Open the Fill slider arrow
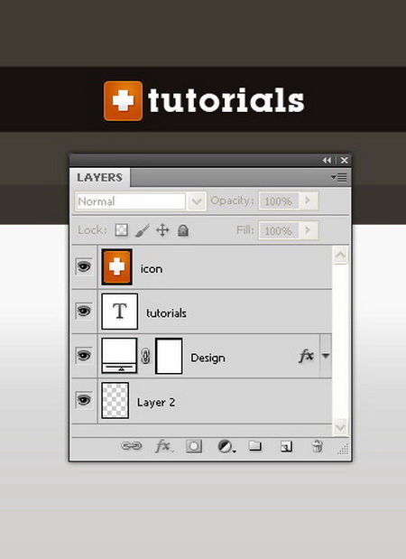The height and width of the screenshot is (559, 406). 308,230
